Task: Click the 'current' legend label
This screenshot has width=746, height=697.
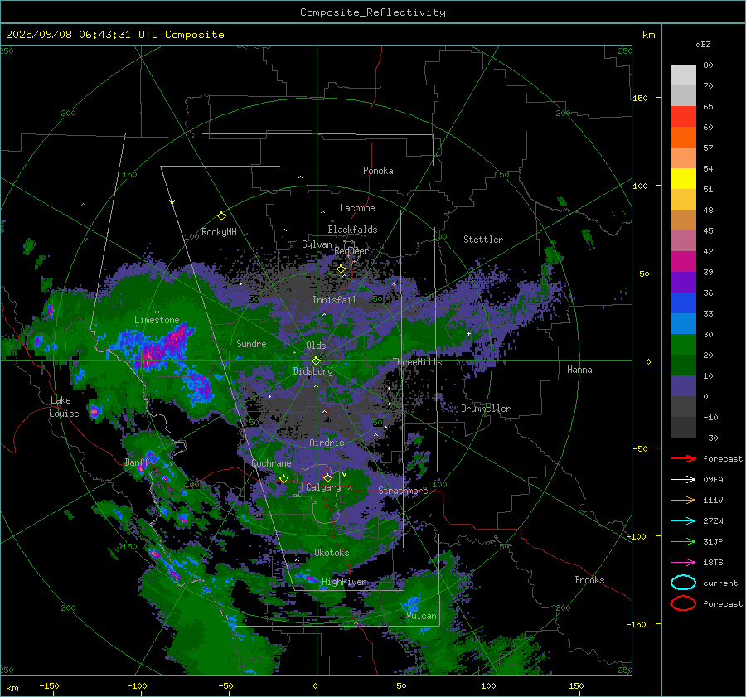Action: pos(720,583)
